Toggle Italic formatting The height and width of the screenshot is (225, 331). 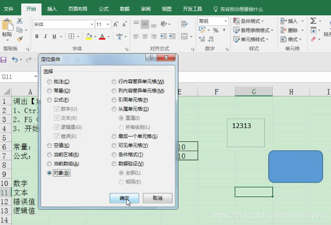pos(45,36)
